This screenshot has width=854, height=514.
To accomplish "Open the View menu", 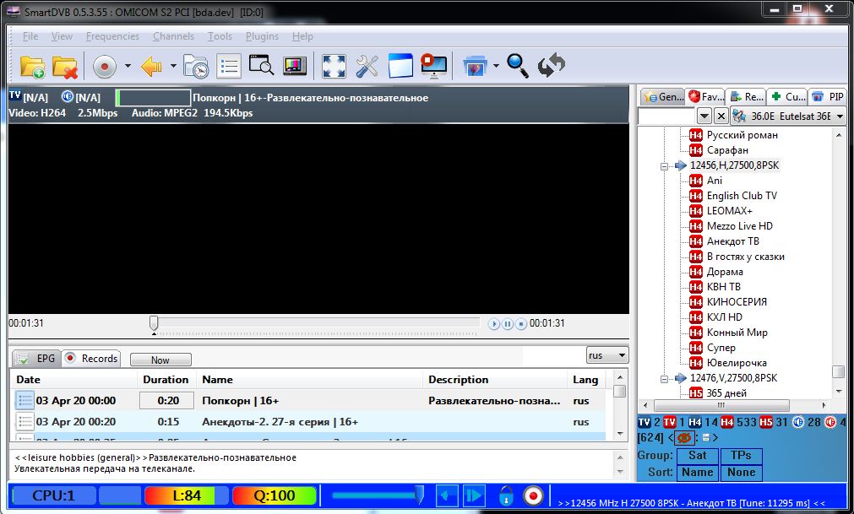I will point(63,36).
